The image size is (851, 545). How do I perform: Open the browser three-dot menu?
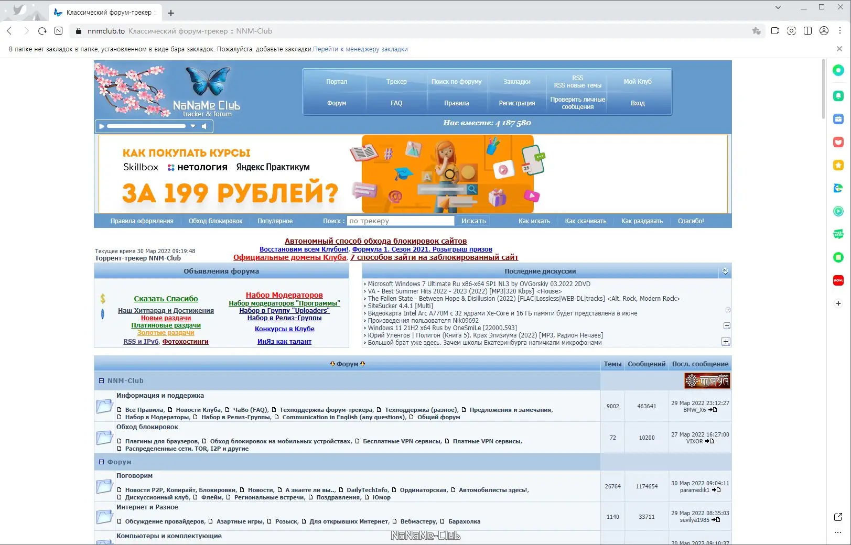(841, 31)
